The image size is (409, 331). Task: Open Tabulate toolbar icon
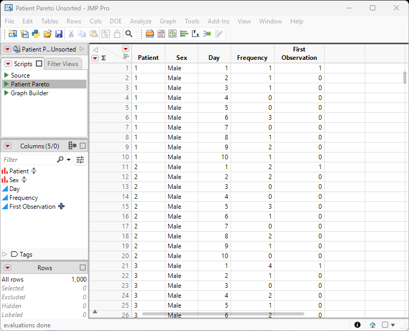tap(161, 34)
